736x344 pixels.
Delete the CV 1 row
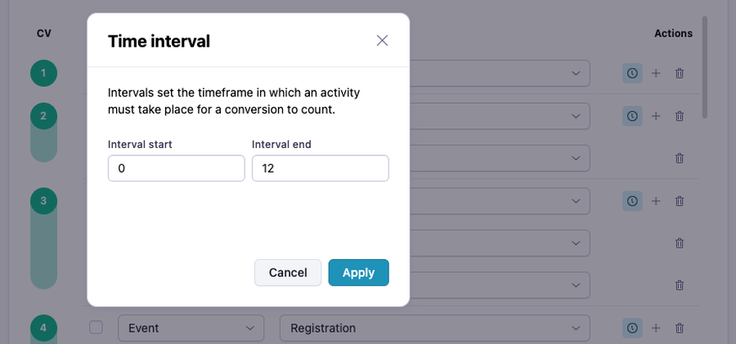679,74
